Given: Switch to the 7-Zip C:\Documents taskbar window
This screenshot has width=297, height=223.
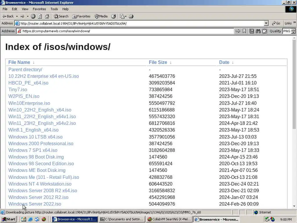Looking at the screenshot, I should 122,219.
